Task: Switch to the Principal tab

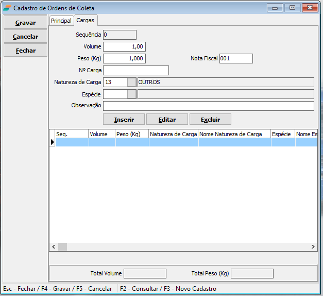Action: pos(61,21)
